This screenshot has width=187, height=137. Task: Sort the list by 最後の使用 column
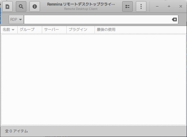pos(106,30)
